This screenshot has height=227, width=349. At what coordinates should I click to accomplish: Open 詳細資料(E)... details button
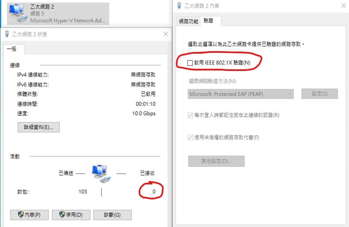click(38, 127)
